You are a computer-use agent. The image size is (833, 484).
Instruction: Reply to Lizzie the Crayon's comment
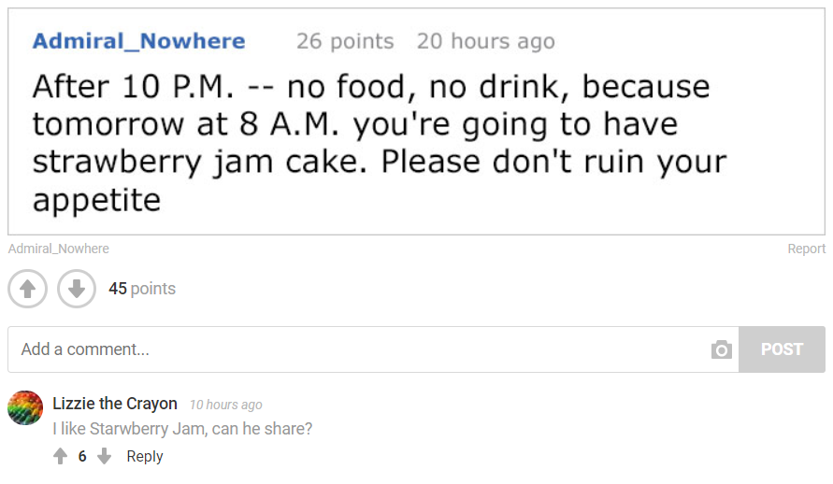pyautogui.click(x=145, y=456)
